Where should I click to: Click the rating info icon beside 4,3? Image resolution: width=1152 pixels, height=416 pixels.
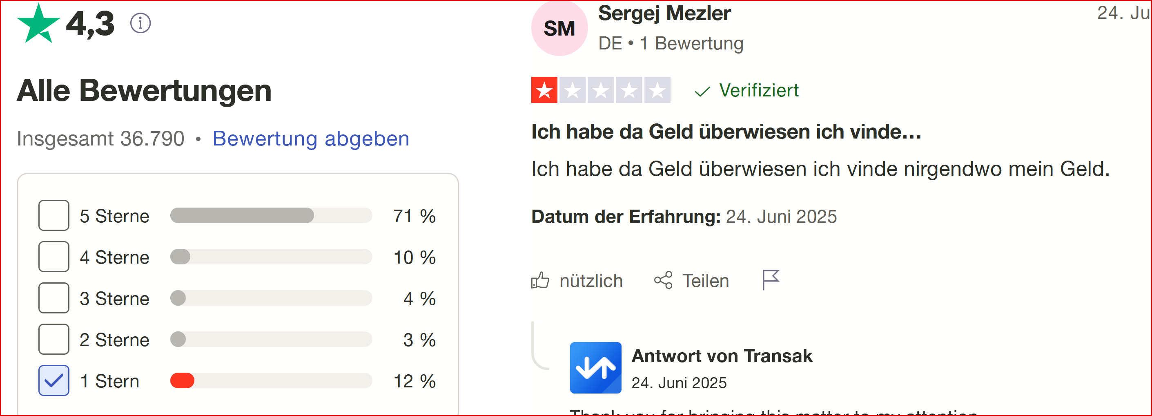[140, 23]
